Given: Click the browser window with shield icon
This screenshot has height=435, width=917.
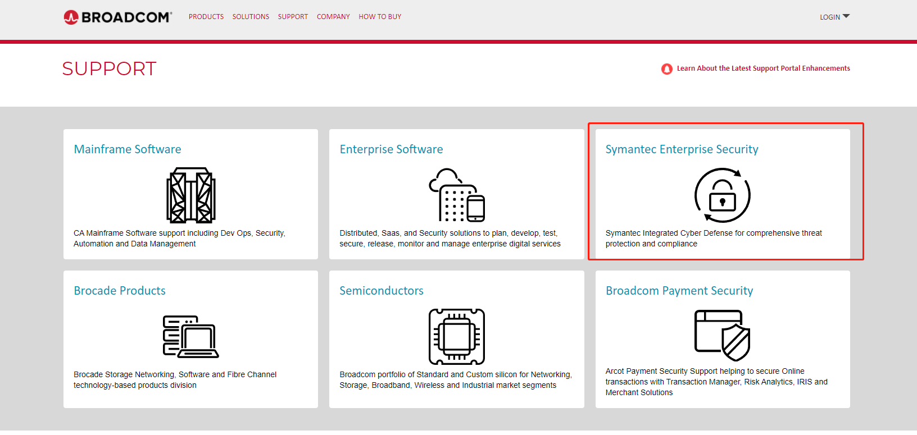Looking at the screenshot, I should 723,335.
